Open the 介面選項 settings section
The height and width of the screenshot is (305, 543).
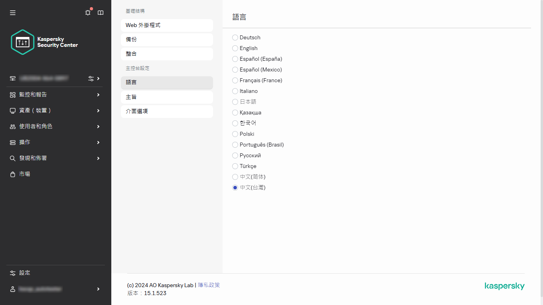click(167, 111)
